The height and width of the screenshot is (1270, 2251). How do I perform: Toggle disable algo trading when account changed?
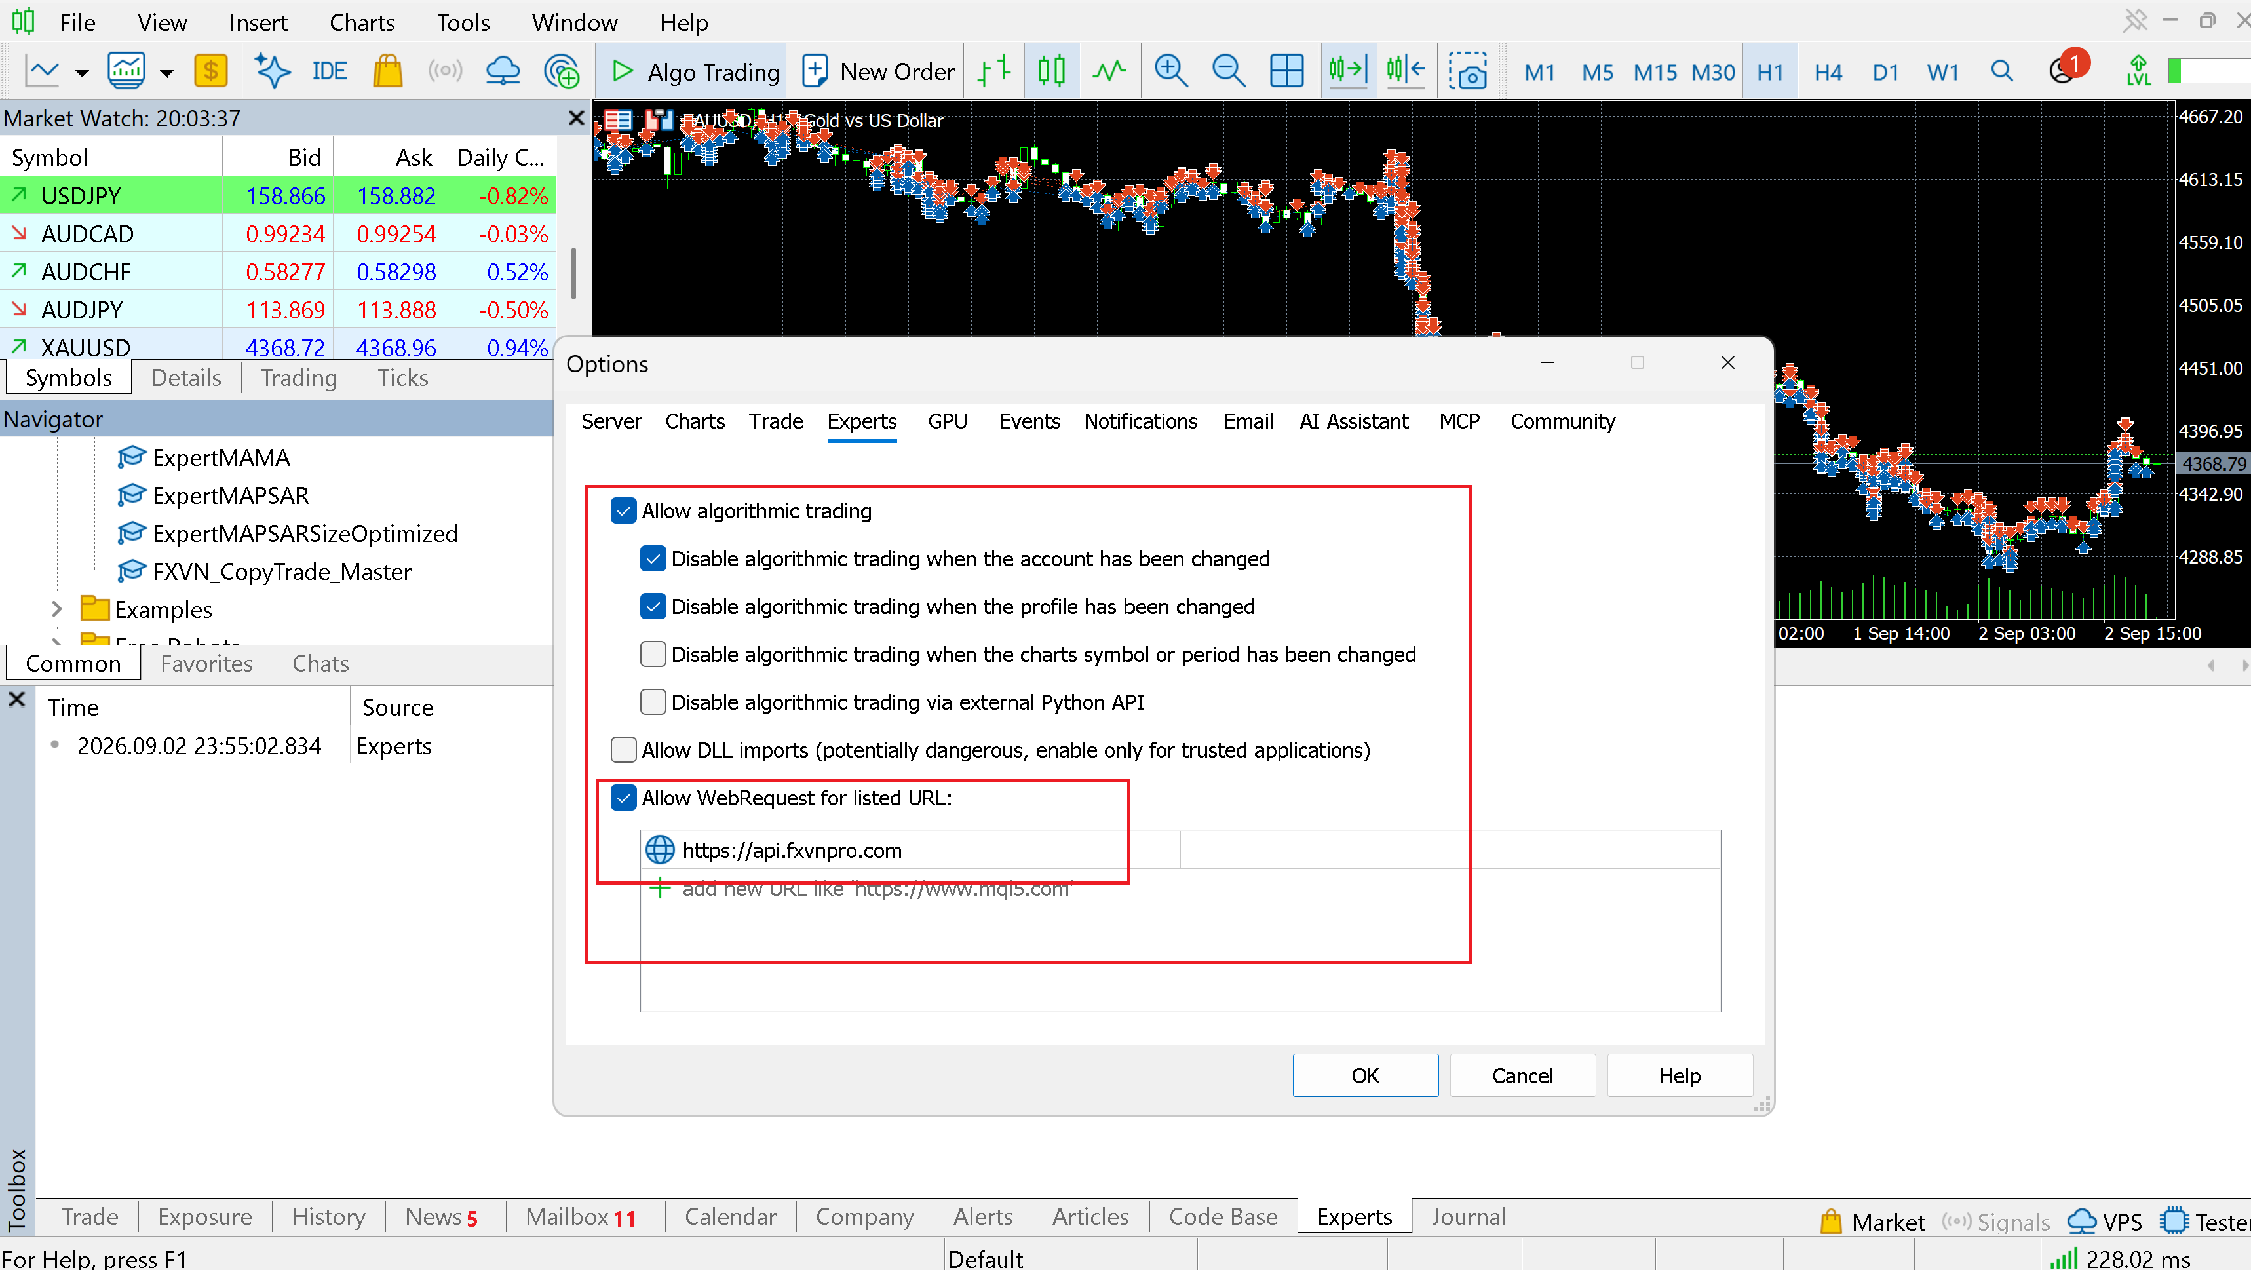tap(653, 558)
